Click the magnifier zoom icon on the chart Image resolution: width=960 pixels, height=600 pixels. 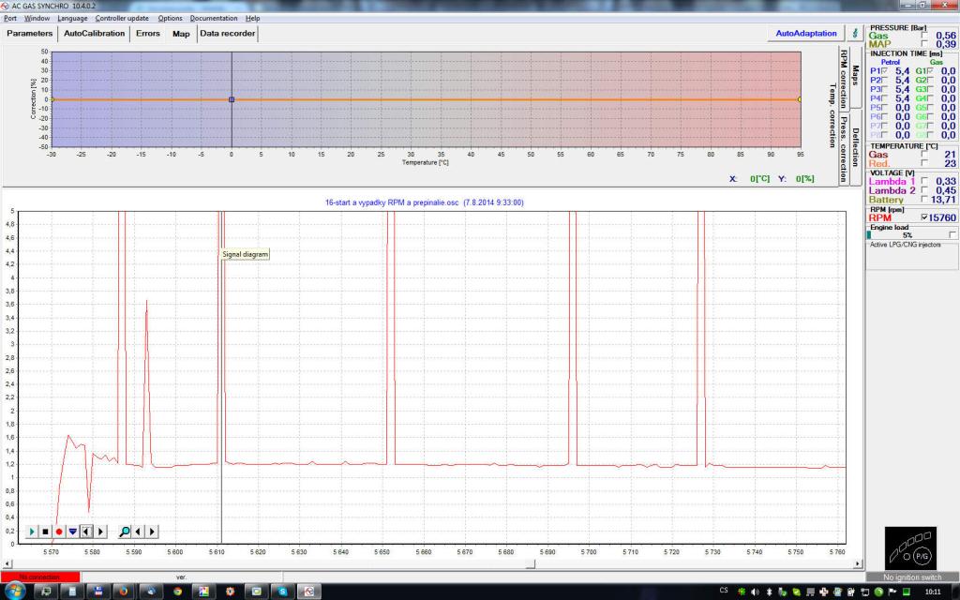[x=125, y=532]
